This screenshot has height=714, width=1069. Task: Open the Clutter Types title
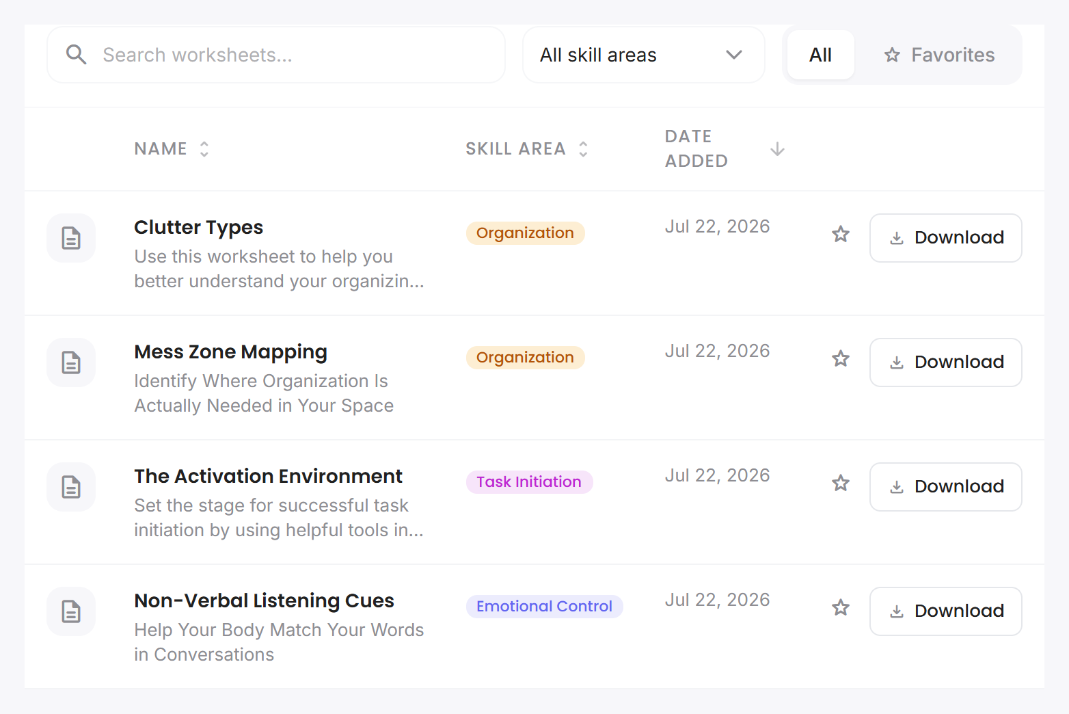[x=199, y=227]
